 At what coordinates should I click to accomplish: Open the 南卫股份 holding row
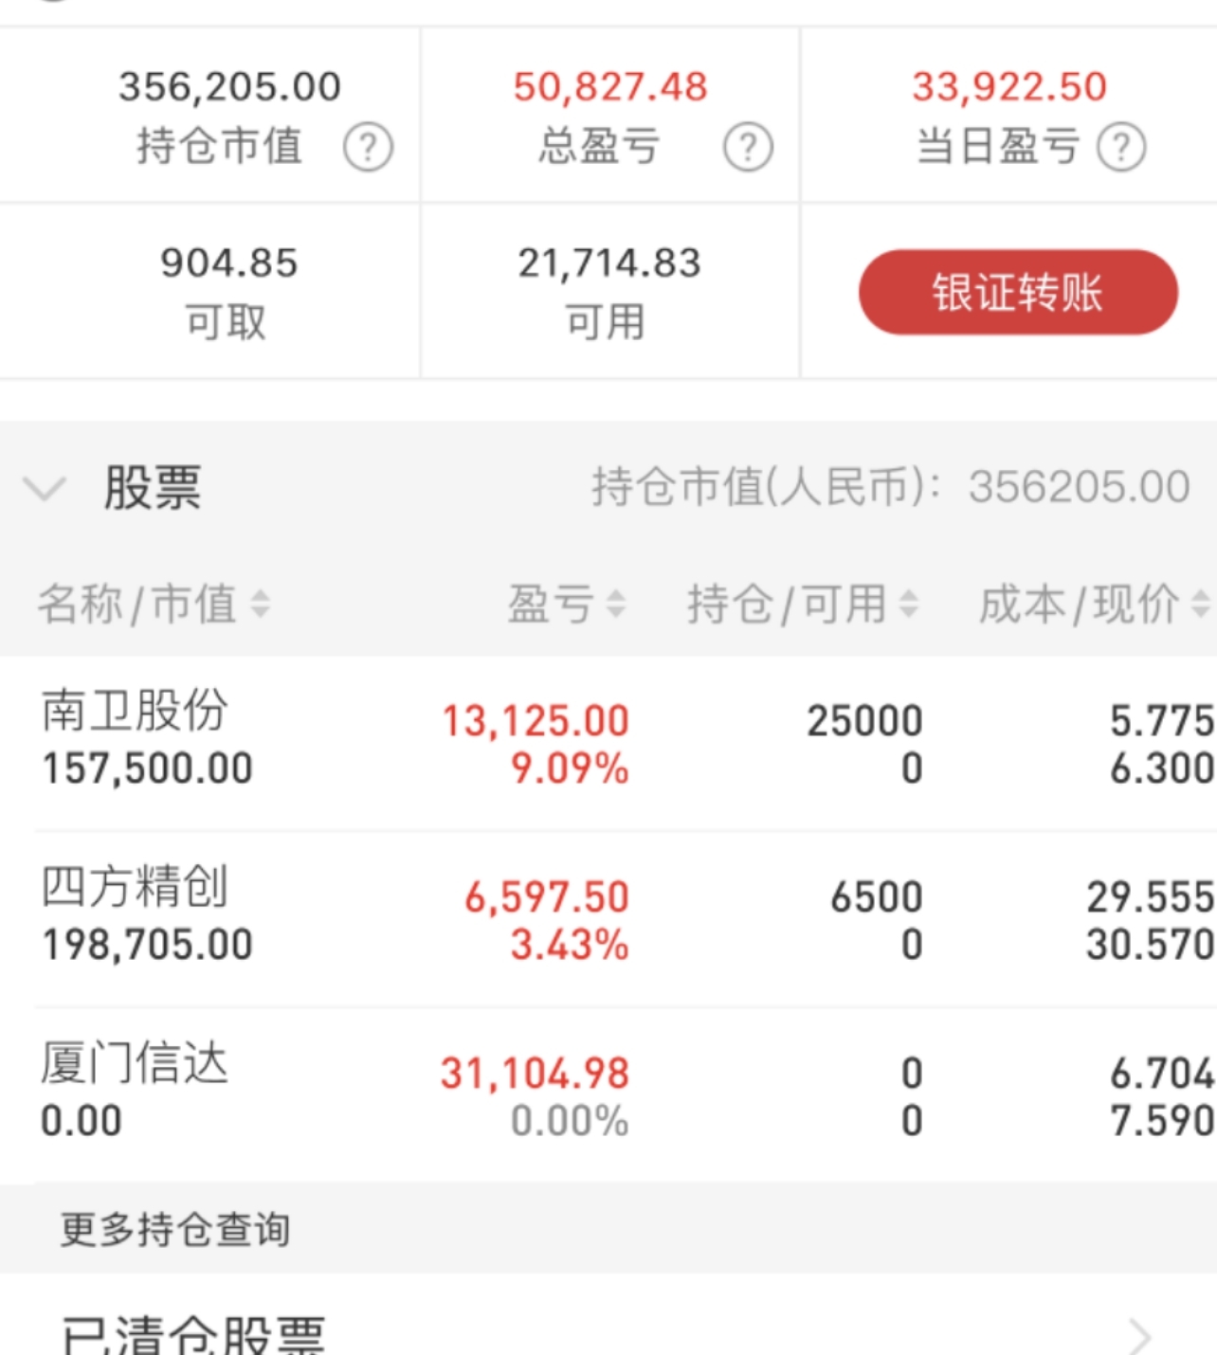coord(608,743)
